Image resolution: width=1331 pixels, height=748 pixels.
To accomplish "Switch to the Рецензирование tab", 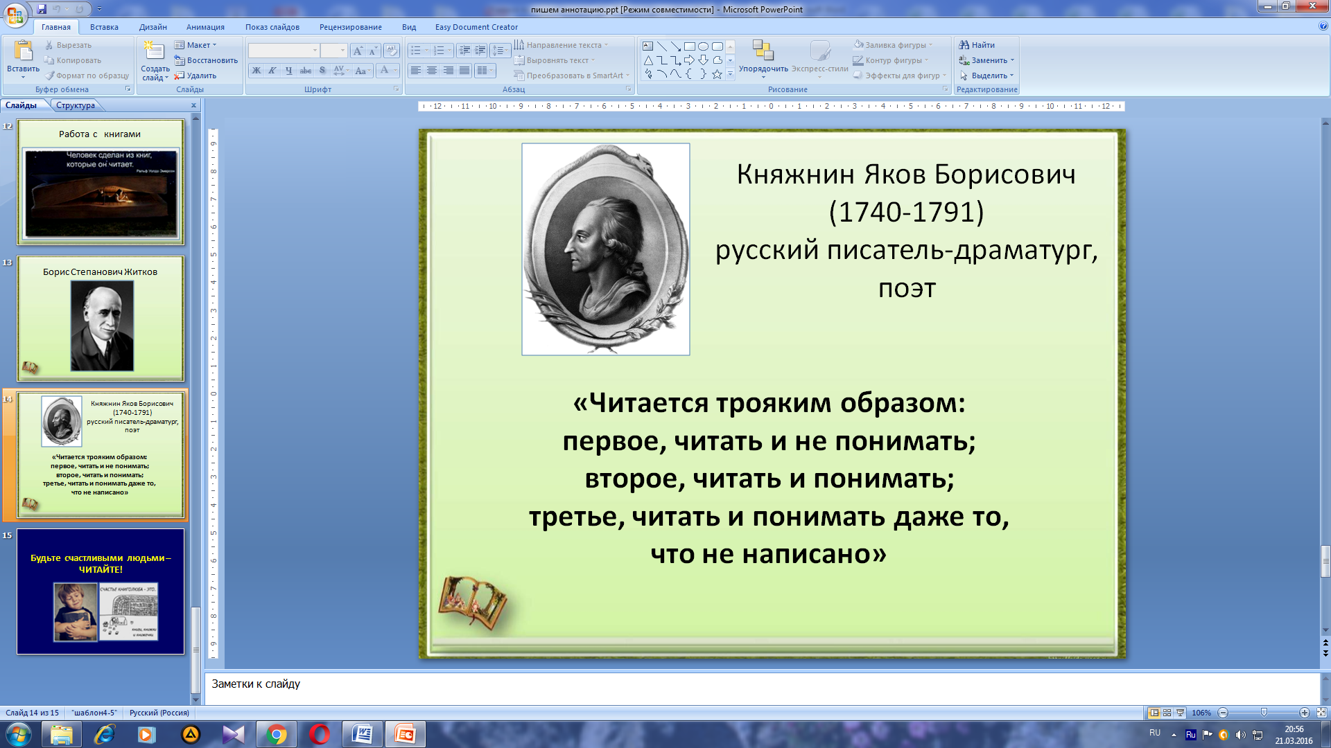I will click(x=350, y=27).
